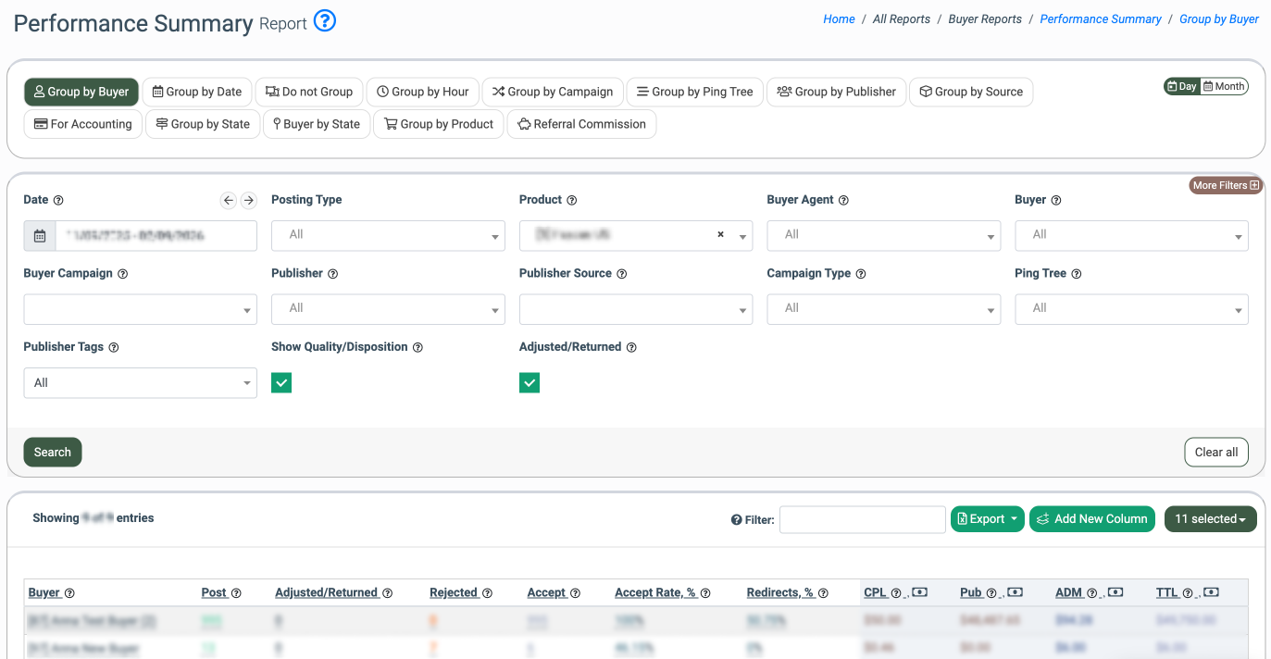Select the Referral Commission tab
The image size is (1271, 659).
click(581, 124)
